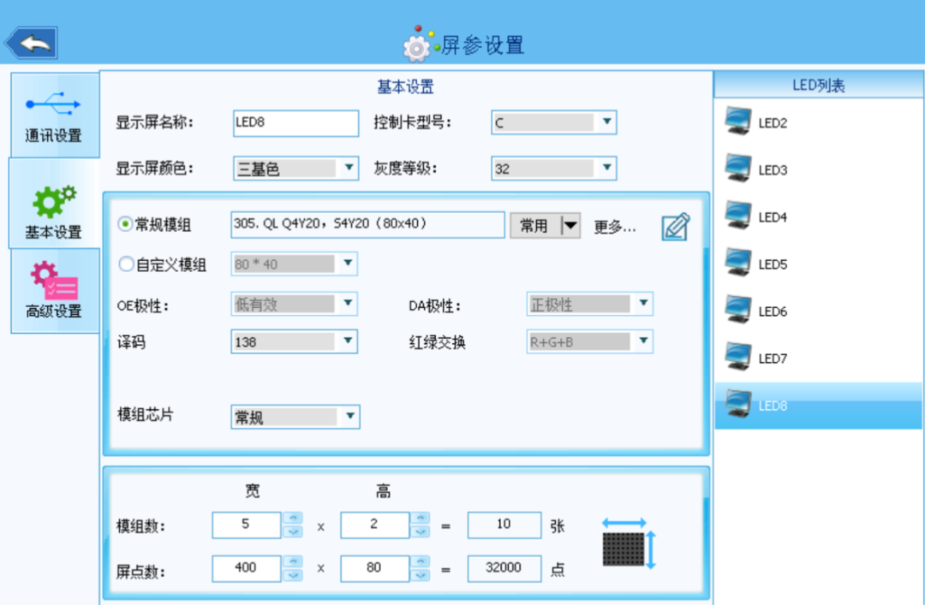Switch to the 高级设置 tab
Screen dimensions: 925x605
point(54,290)
